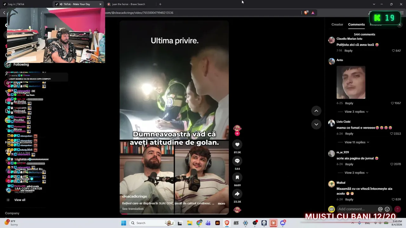Open the Following feed in the sidebar
Screen dimensions: 406x228
(x=21, y=65)
